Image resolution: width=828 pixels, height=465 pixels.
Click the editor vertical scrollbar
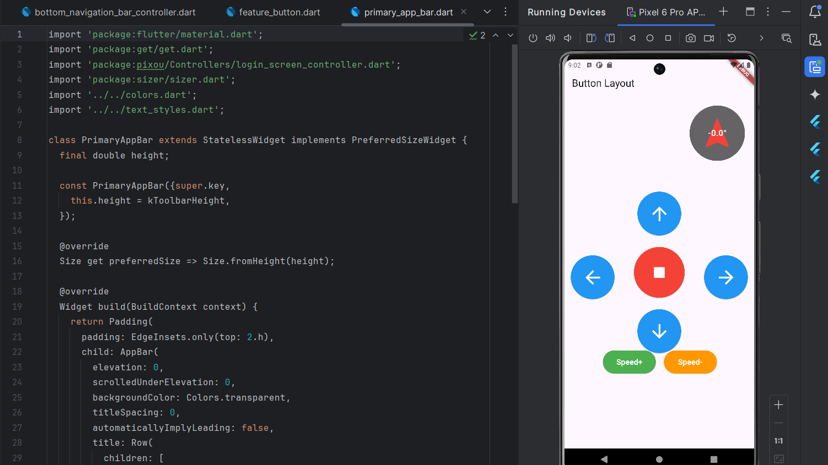(x=515, y=124)
